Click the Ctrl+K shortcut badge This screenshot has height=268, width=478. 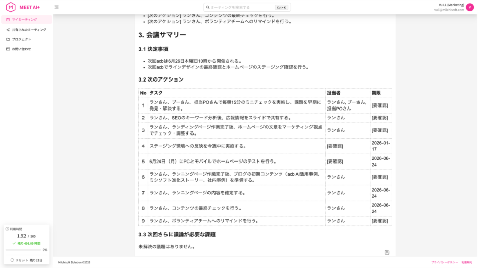[x=281, y=7]
